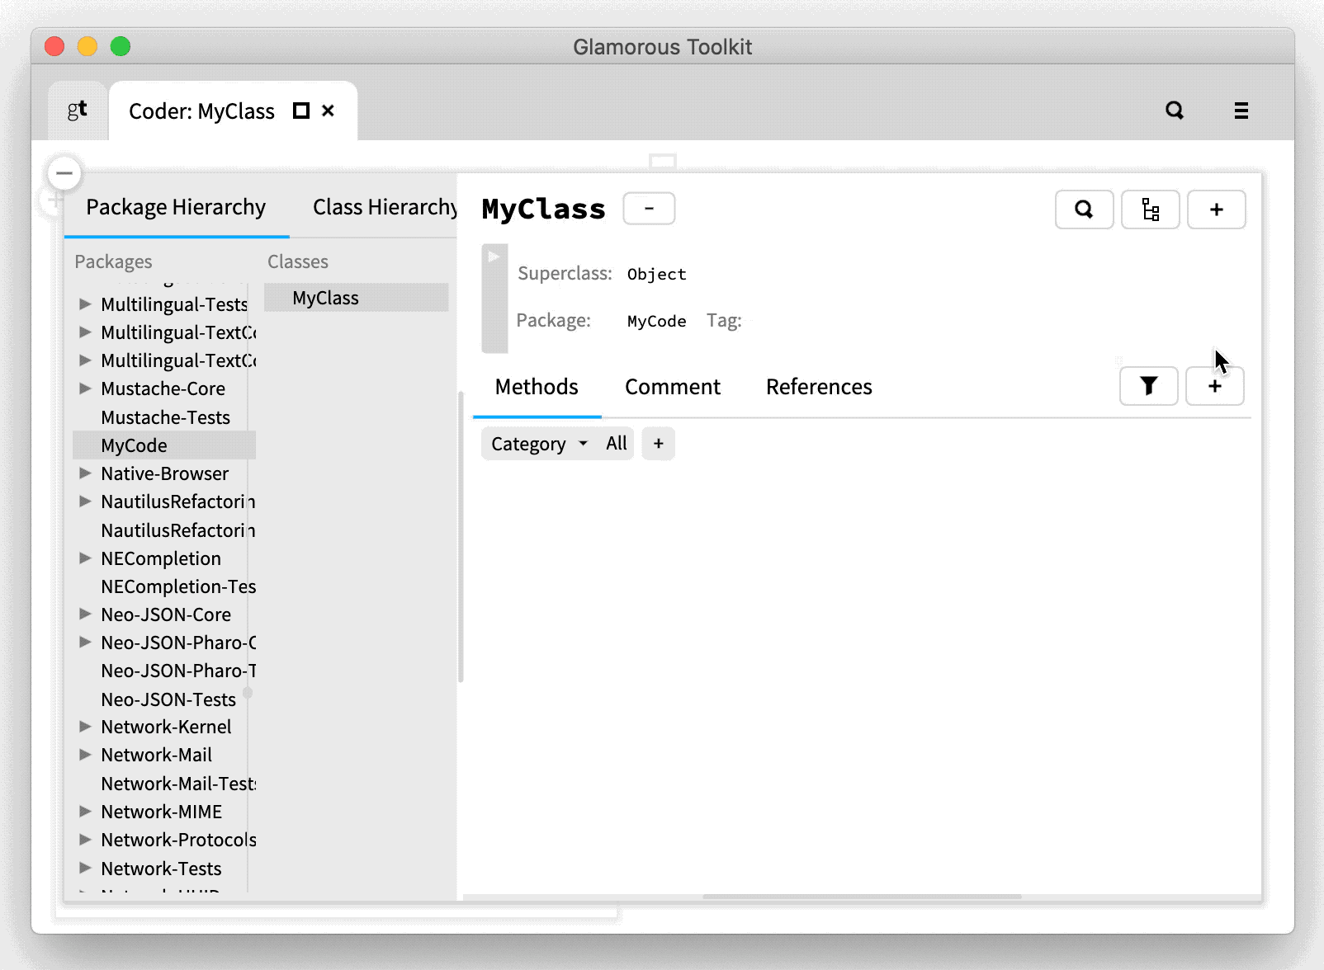Screen dimensions: 1324x970
Task: Open the class hierarchy view icon
Action: tap(1150, 210)
